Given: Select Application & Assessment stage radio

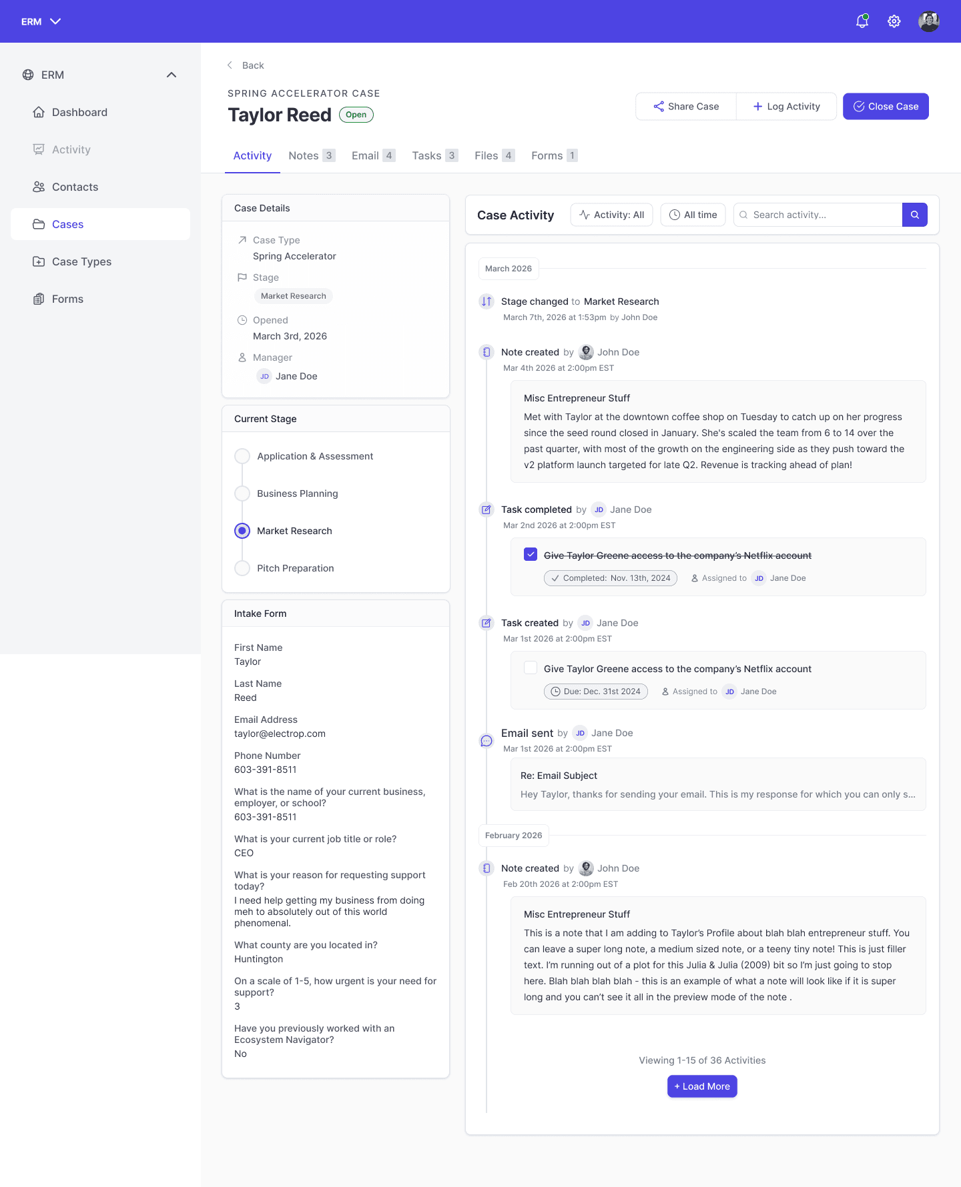Looking at the screenshot, I should point(242,456).
